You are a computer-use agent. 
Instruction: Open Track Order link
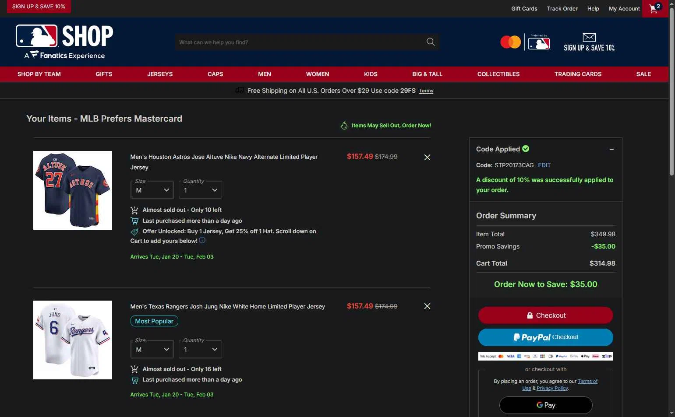coord(562,9)
